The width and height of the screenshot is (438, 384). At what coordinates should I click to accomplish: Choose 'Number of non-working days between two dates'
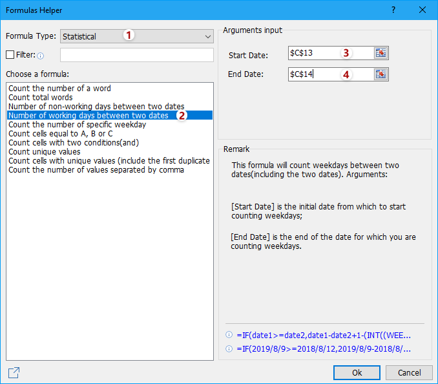click(96, 107)
